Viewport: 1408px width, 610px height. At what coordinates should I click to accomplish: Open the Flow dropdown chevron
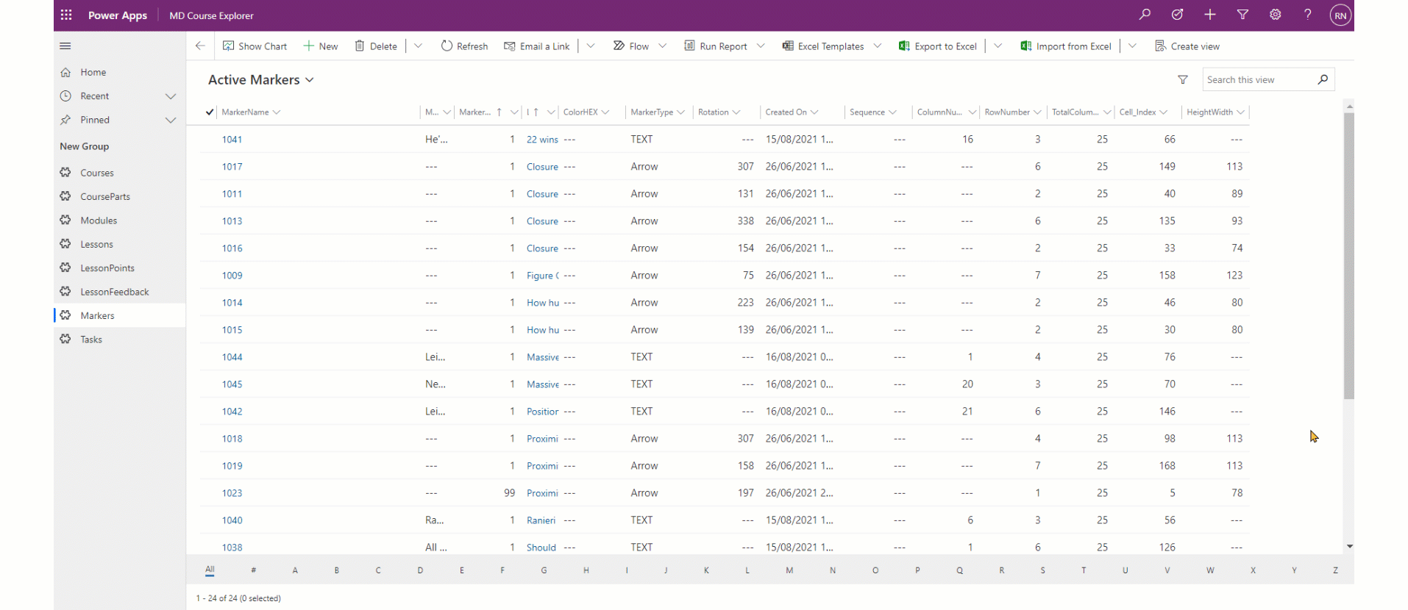pos(662,46)
